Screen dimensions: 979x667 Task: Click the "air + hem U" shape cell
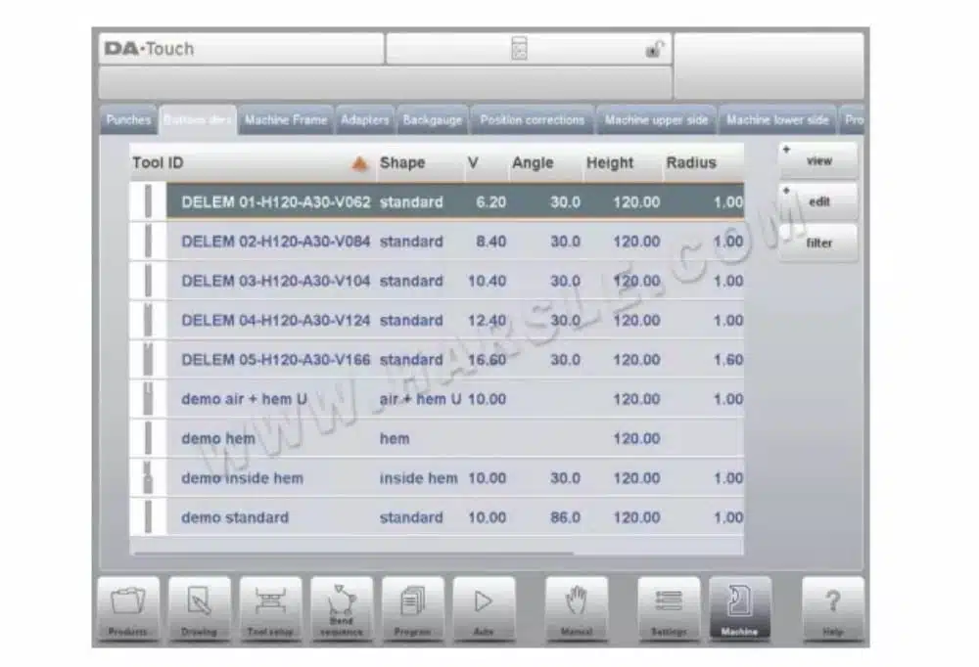(420, 399)
